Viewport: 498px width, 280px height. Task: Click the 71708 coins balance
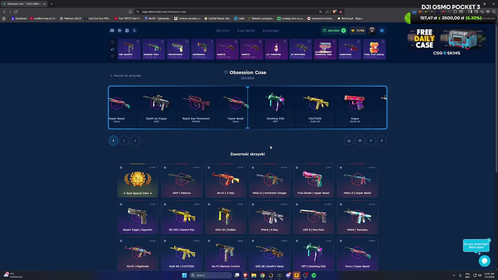[x=358, y=30]
